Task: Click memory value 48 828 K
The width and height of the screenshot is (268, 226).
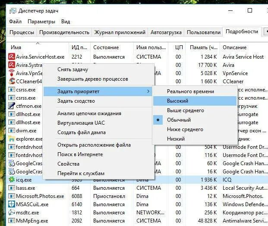Action: pyautogui.click(x=207, y=221)
